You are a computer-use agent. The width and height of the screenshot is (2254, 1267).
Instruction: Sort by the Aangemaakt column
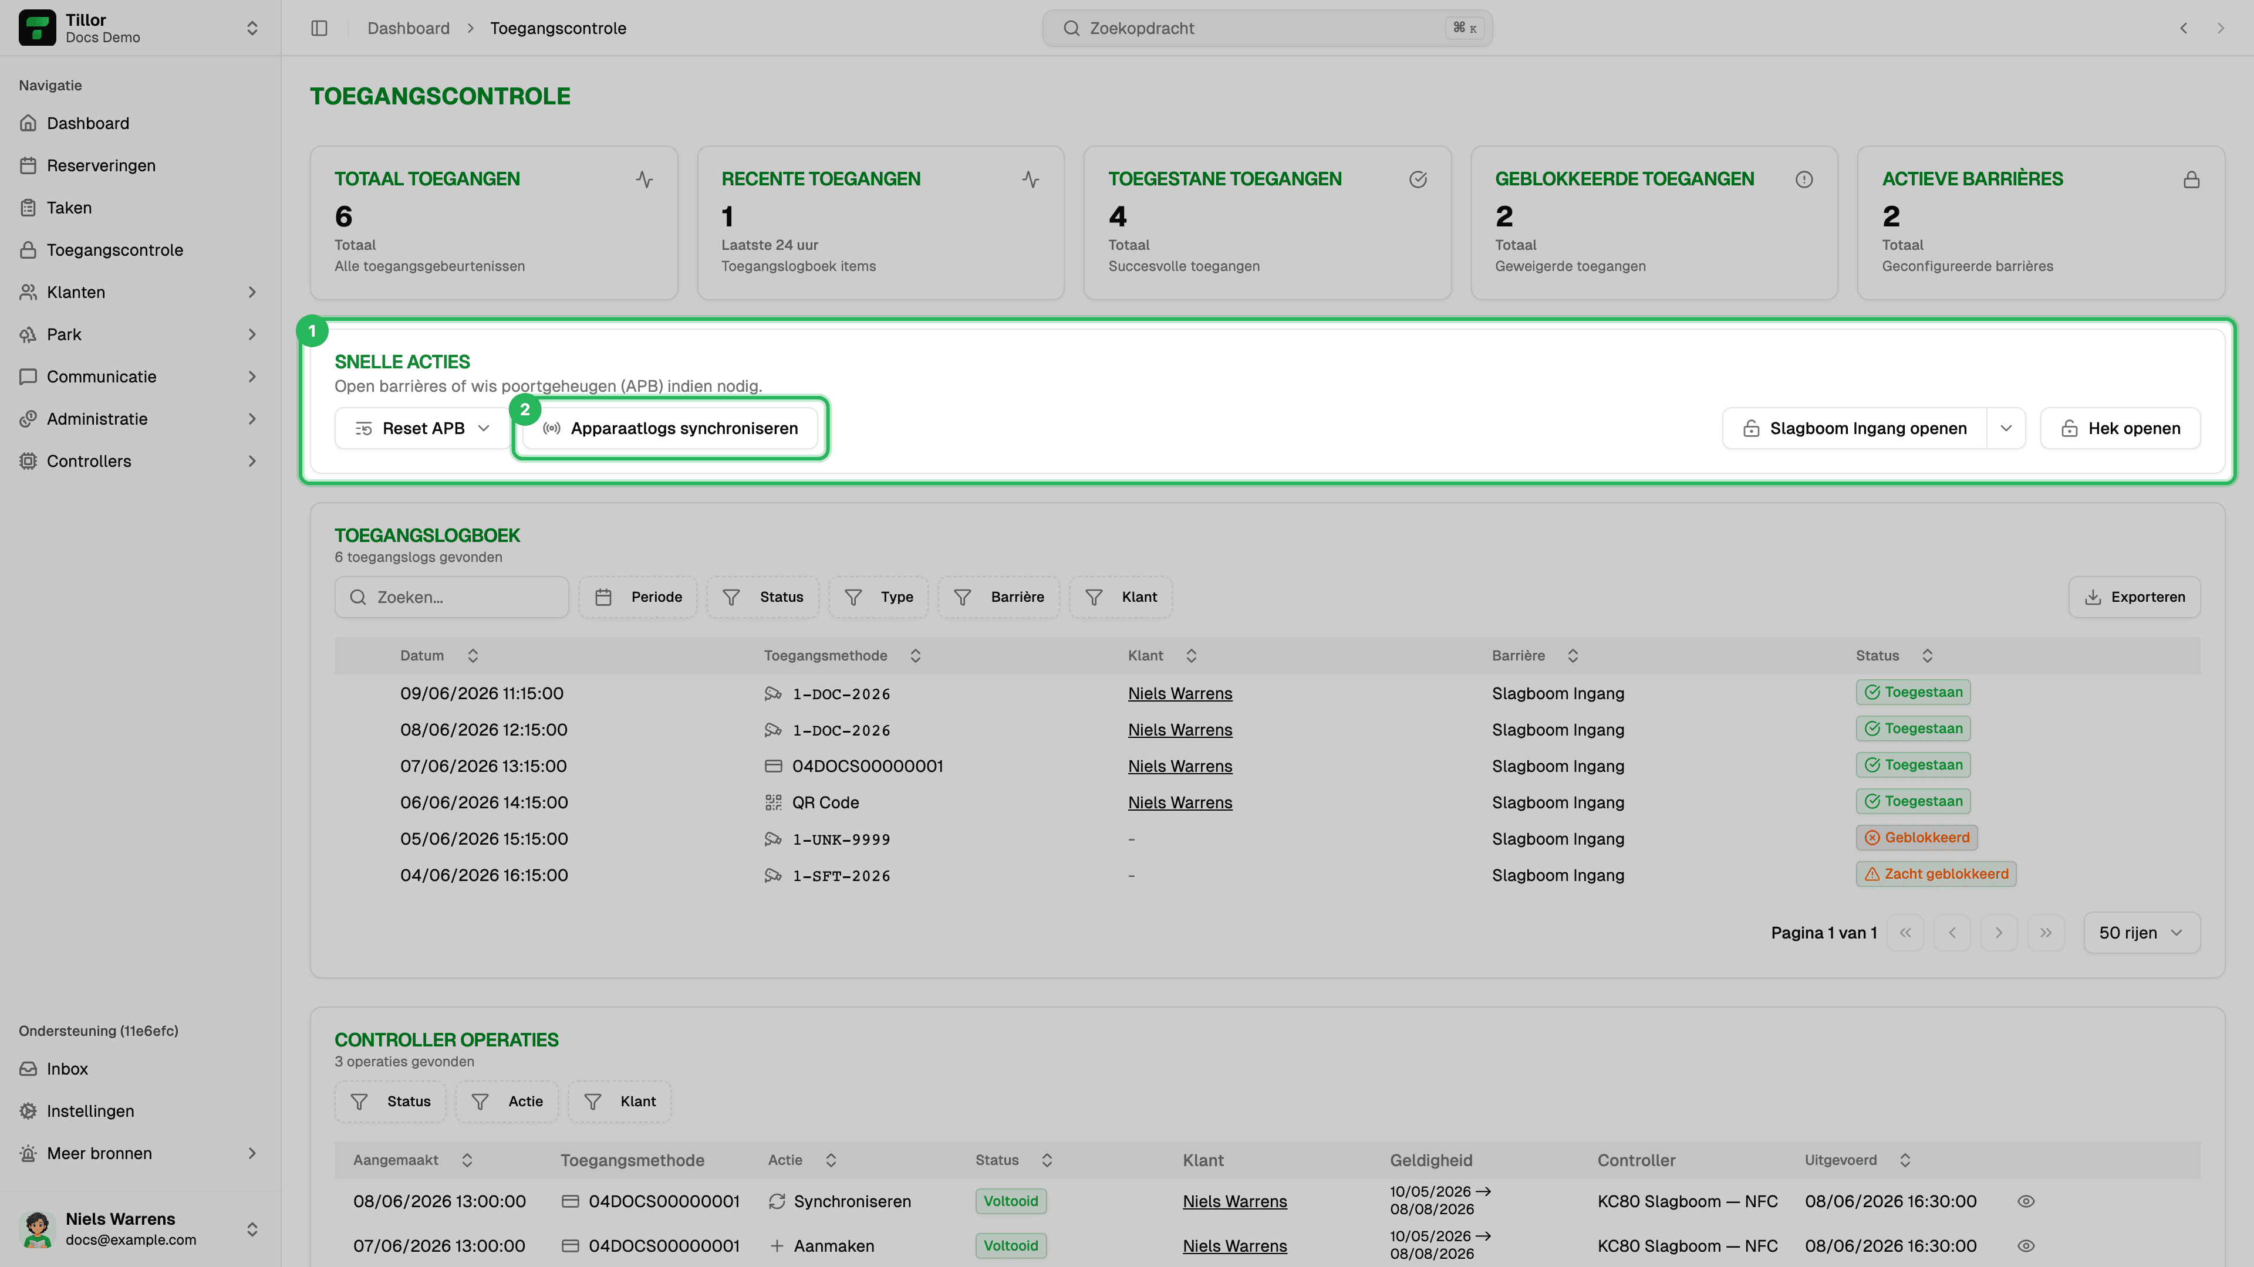[413, 1160]
